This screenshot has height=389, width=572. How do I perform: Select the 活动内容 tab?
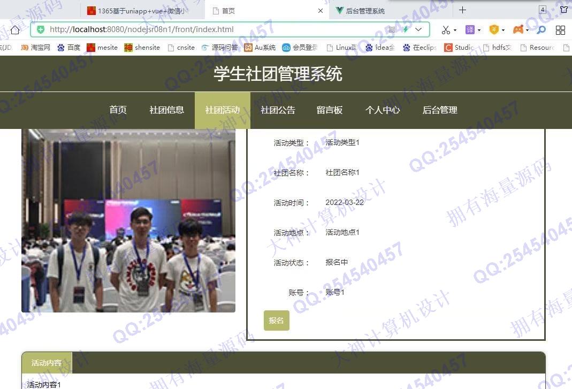(x=47, y=363)
